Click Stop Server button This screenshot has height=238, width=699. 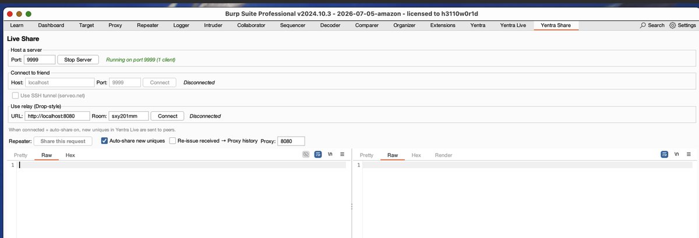(78, 59)
